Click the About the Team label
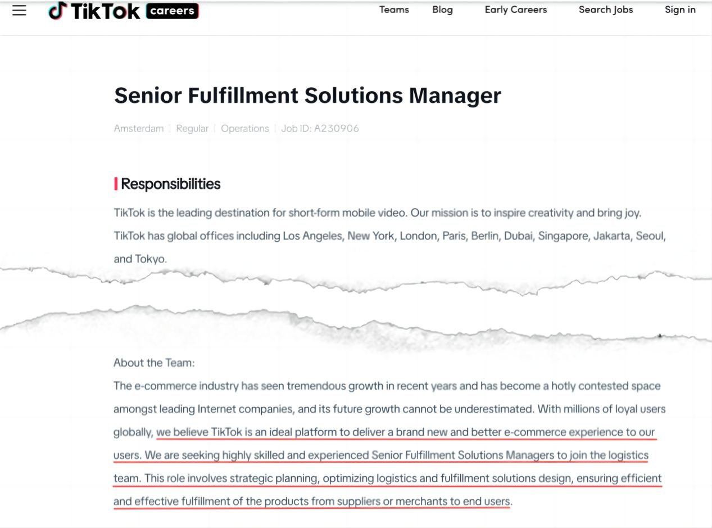The width and height of the screenshot is (712, 528). point(154,363)
